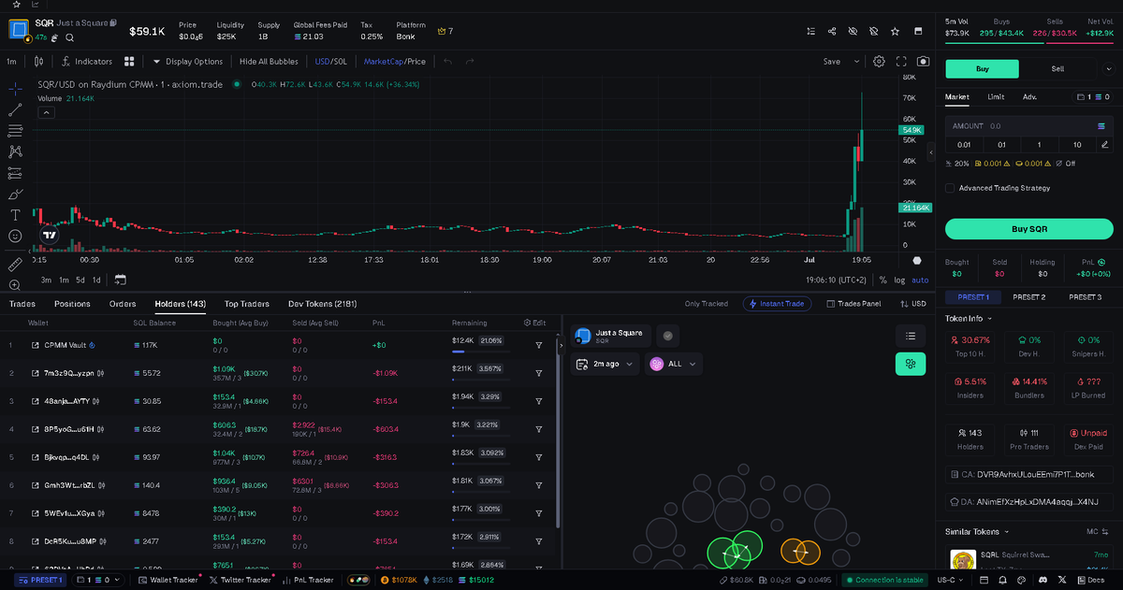Open the chart Indicators menu
Screen dimensions: 1123x590
87,62
